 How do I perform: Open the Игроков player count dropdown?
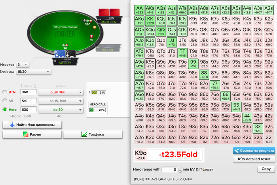click(x=23, y=64)
